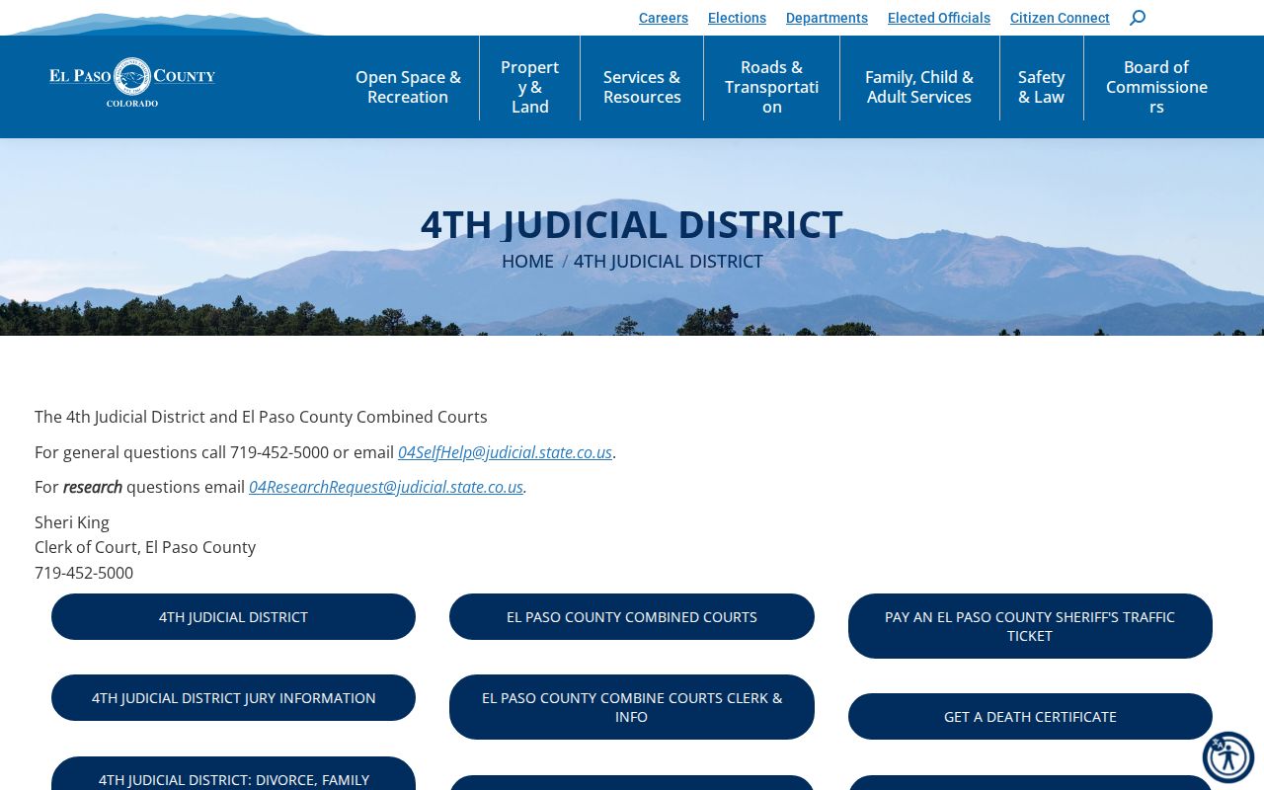
Task: Open the Careers link
Action: pos(664,18)
